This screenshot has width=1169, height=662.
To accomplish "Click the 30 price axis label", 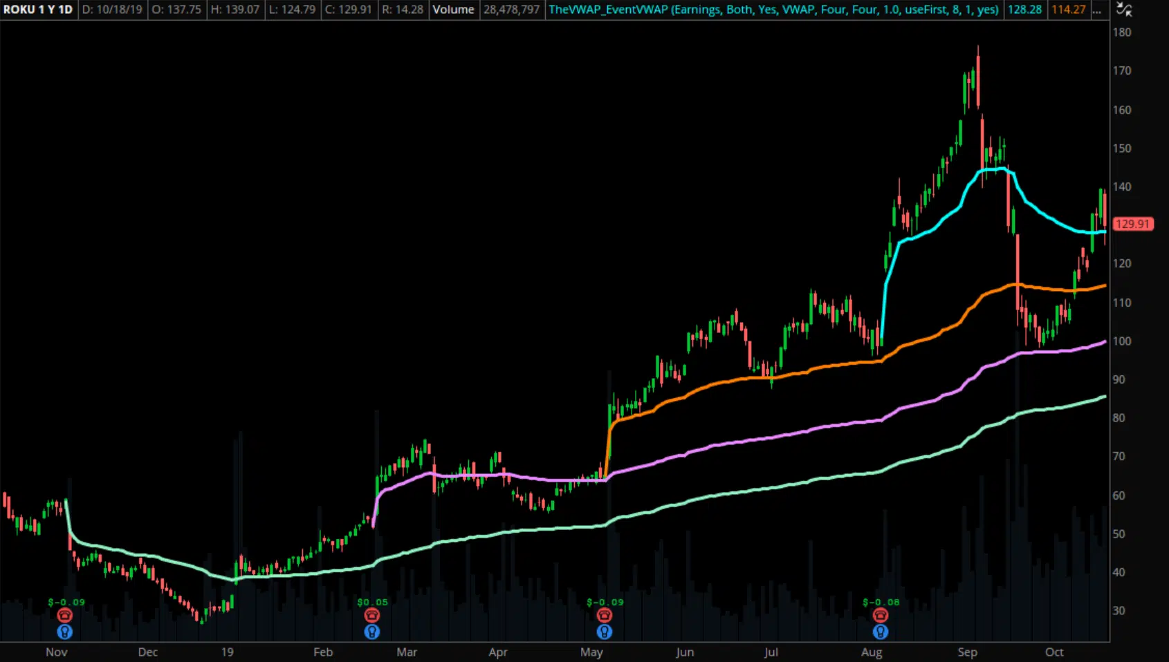I will point(1119,611).
